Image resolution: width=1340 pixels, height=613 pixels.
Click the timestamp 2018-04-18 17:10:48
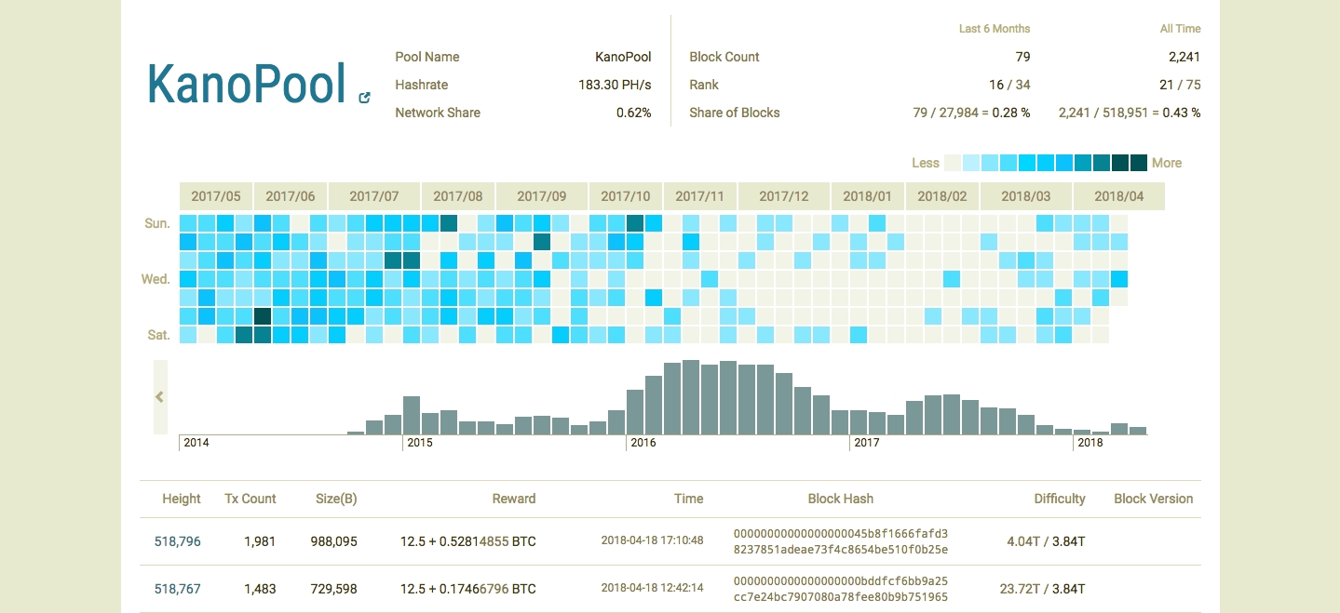(x=652, y=540)
